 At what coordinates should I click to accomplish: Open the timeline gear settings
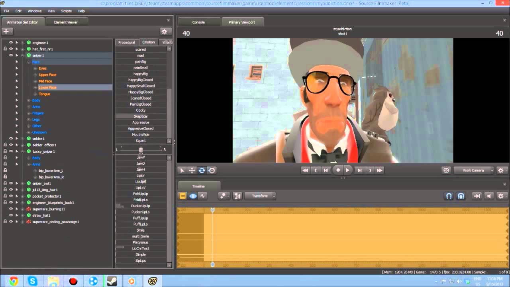coord(501,196)
